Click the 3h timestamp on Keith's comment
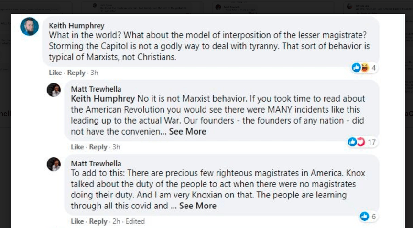The width and height of the screenshot is (413, 228). pyautogui.click(x=95, y=73)
